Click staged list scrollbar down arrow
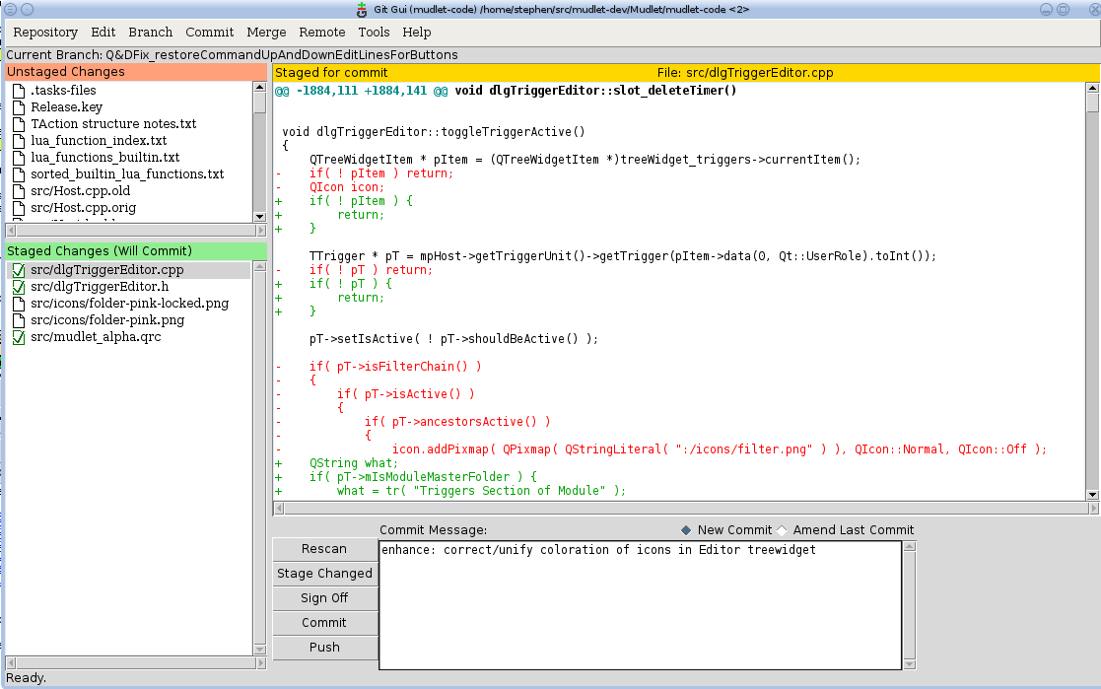This screenshot has height=689, width=1101. [260, 650]
